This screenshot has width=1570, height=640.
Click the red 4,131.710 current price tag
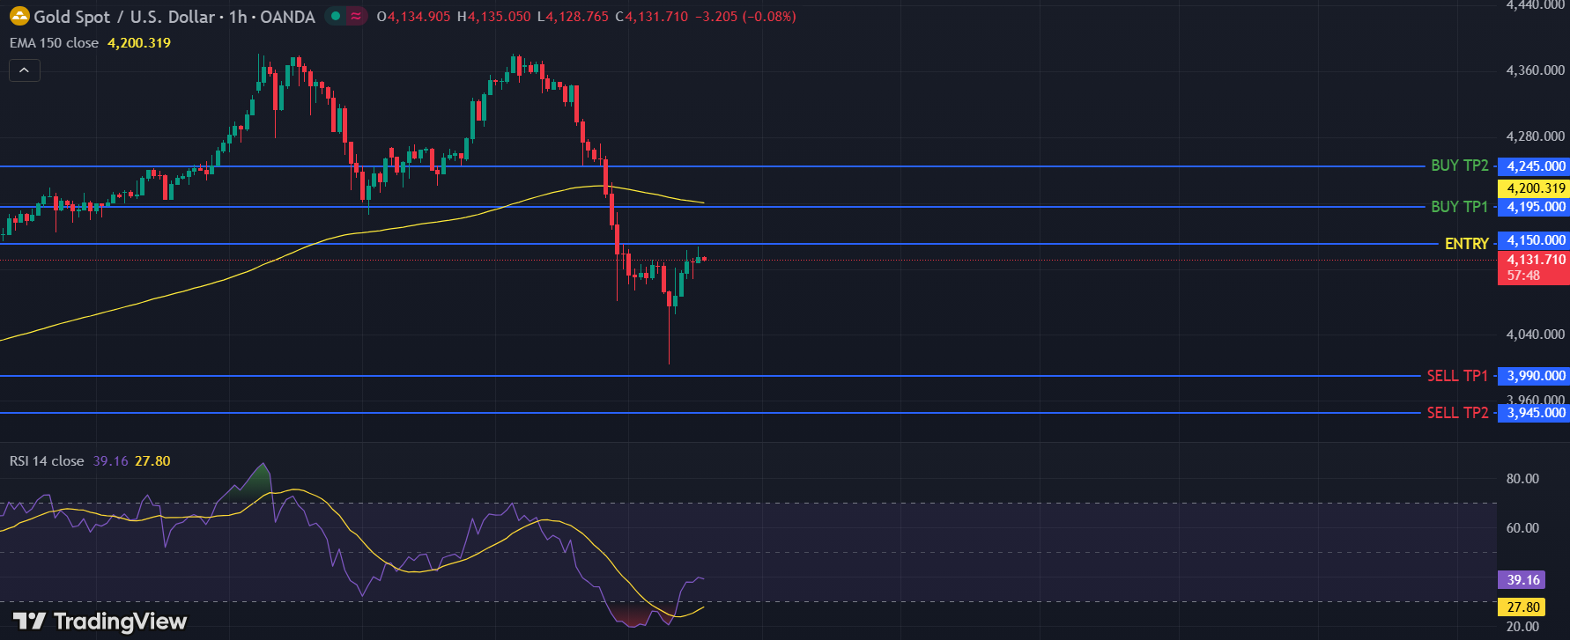(1535, 260)
